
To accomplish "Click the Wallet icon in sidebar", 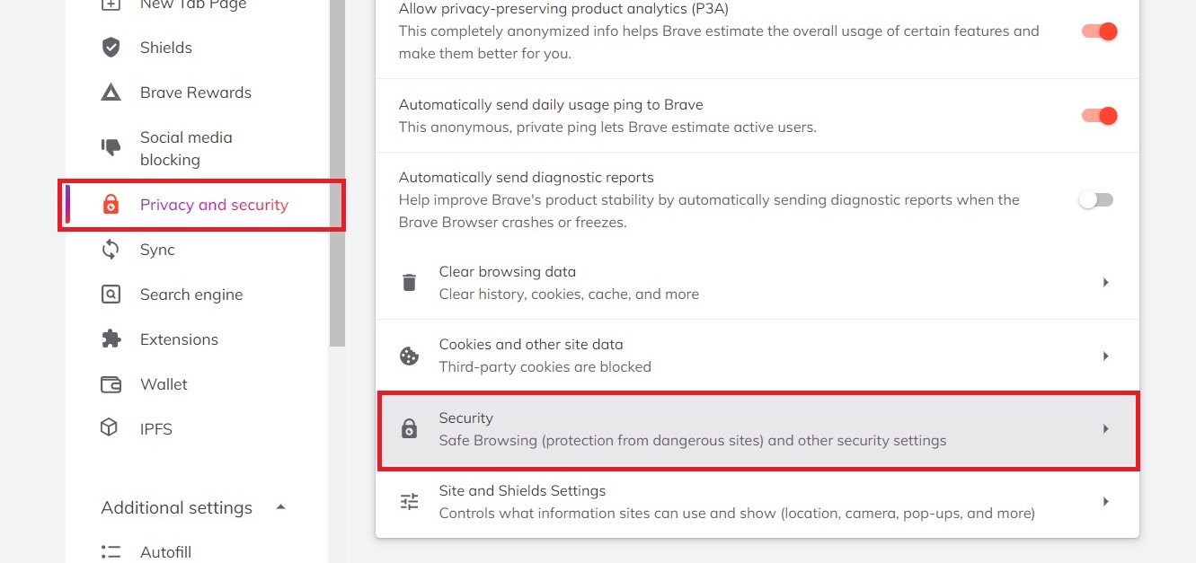I will click(111, 384).
